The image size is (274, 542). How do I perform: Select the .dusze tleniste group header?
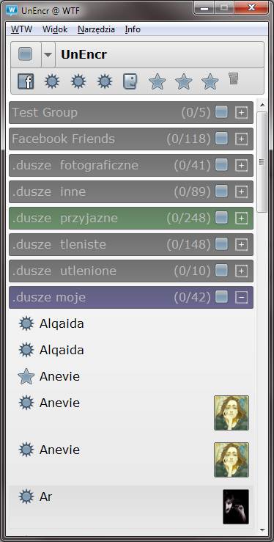131,244
